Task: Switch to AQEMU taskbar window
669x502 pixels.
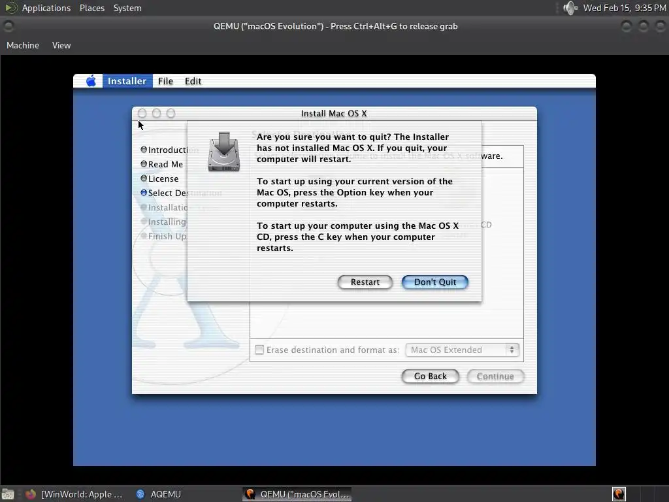Action: click(159, 494)
